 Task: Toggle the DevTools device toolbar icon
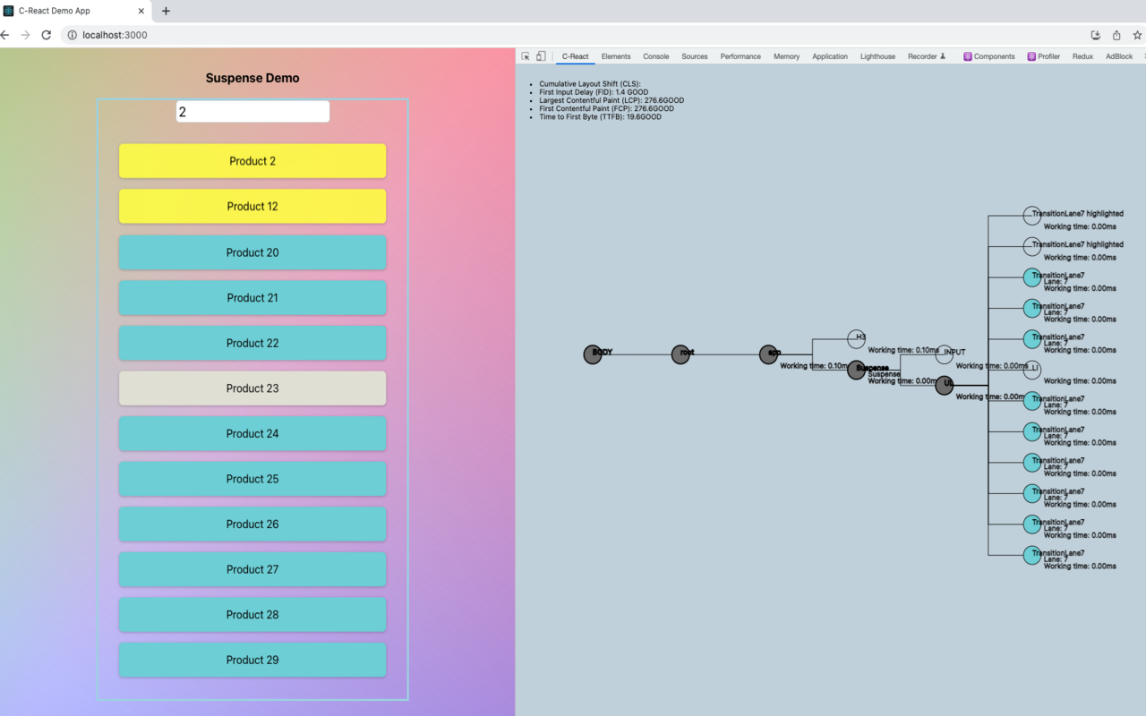541,56
